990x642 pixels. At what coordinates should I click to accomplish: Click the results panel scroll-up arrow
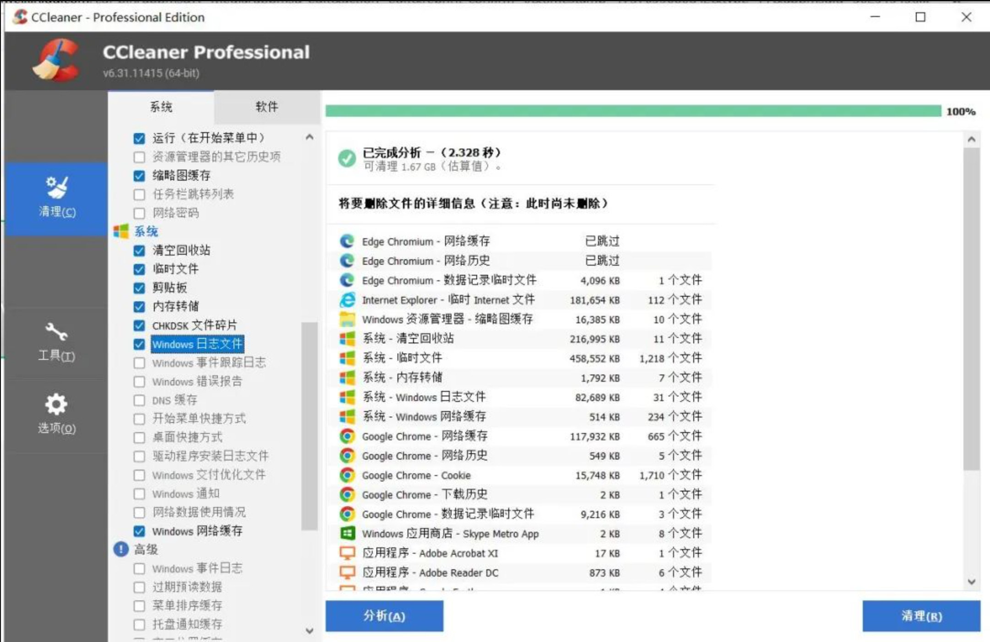pyautogui.click(x=971, y=138)
